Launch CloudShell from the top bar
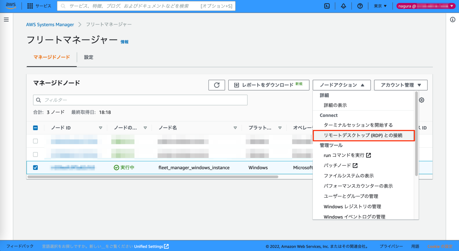This screenshot has width=459, height=251. pyautogui.click(x=327, y=6)
